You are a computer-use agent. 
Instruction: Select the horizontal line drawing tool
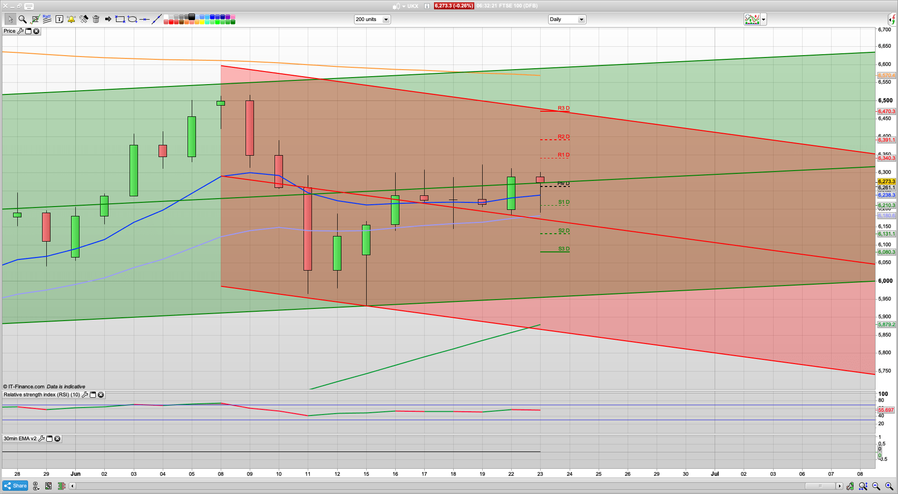pos(145,19)
